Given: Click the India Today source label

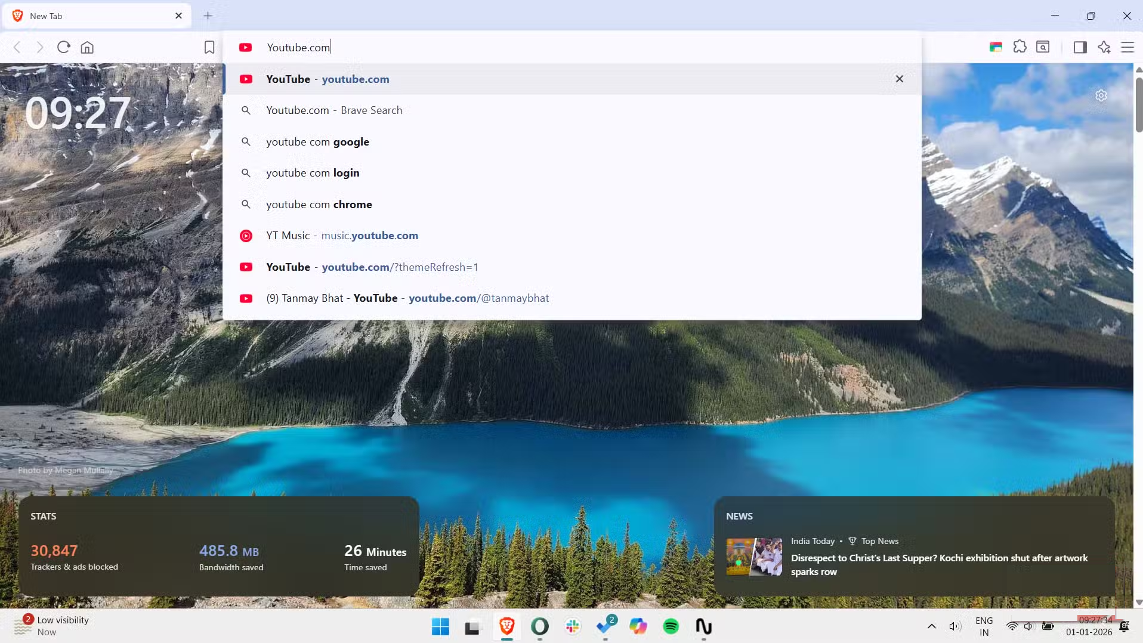Looking at the screenshot, I should [x=813, y=541].
